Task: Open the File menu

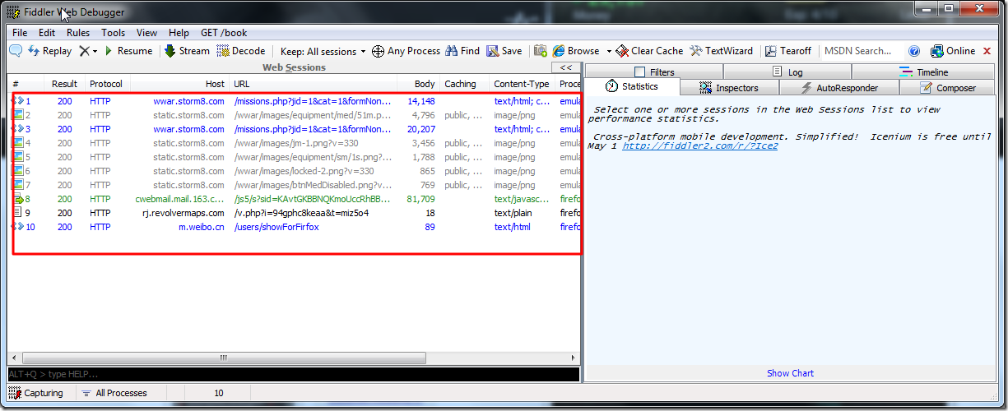Action: (x=20, y=33)
